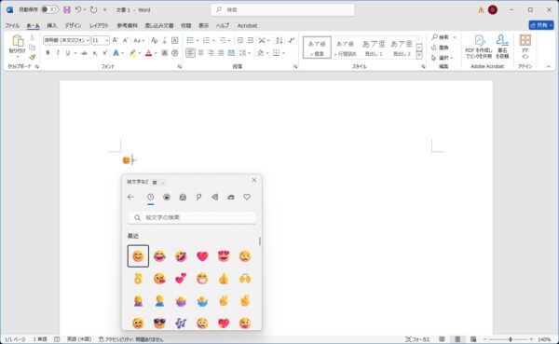Viewport: 559px width, 344px height.
Task: Click the enclosed character icon
Action: tap(175, 53)
